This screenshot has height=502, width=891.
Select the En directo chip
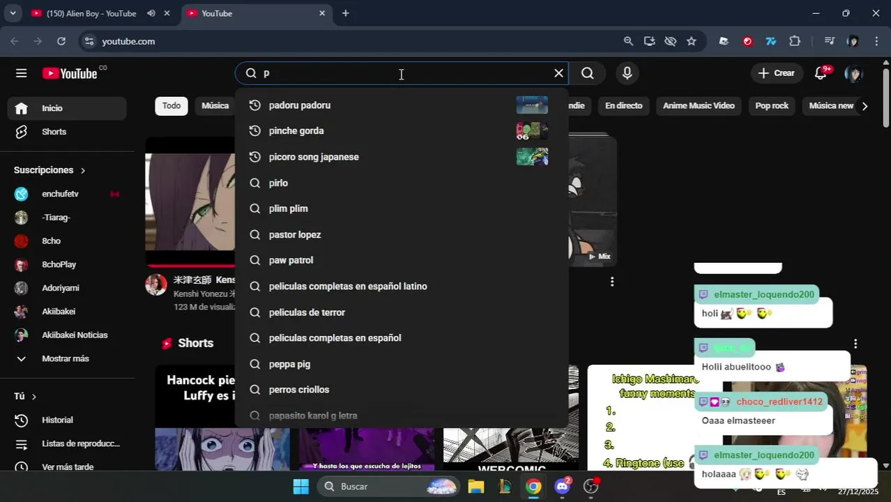[623, 106]
